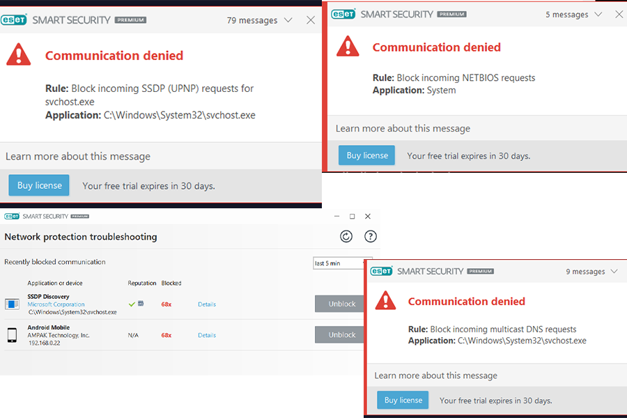Close the Network protection troubleshooting window
This screenshot has width=627, height=418.
[368, 217]
